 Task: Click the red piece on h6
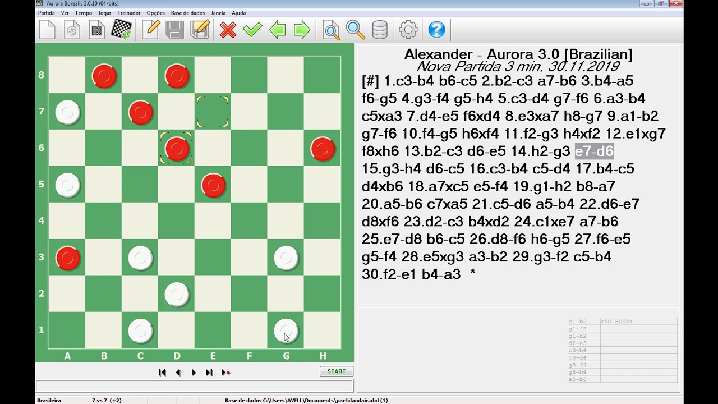tap(323, 149)
